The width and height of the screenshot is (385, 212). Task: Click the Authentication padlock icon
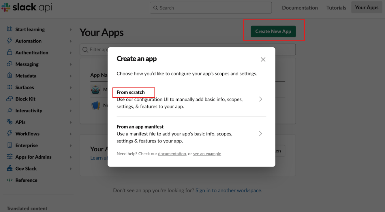point(10,52)
